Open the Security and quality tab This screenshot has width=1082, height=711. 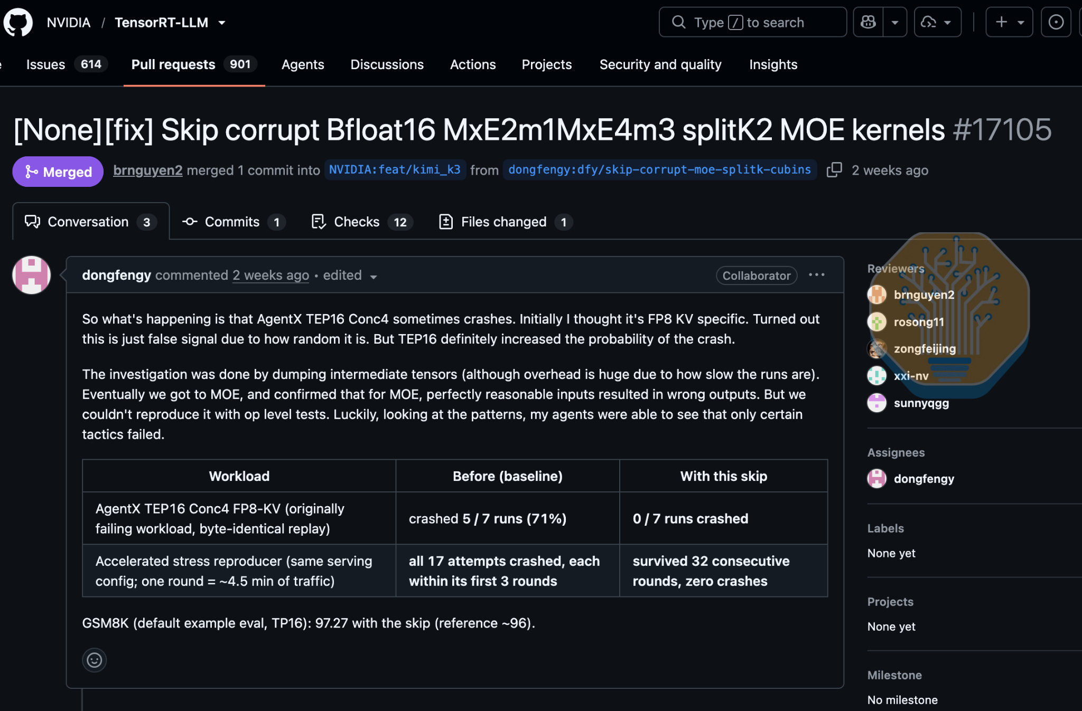coord(660,64)
